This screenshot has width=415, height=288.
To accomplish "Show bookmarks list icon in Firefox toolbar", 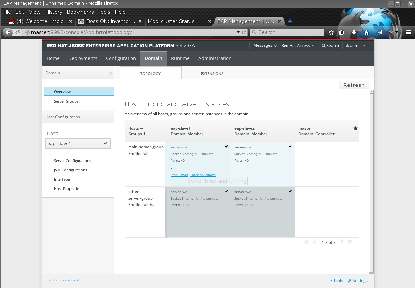I will (342, 32).
